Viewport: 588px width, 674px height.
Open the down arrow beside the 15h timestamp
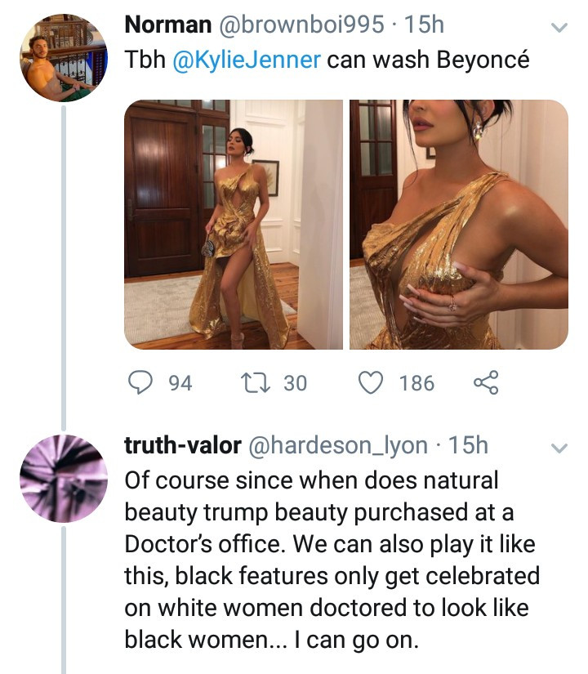pos(558,26)
